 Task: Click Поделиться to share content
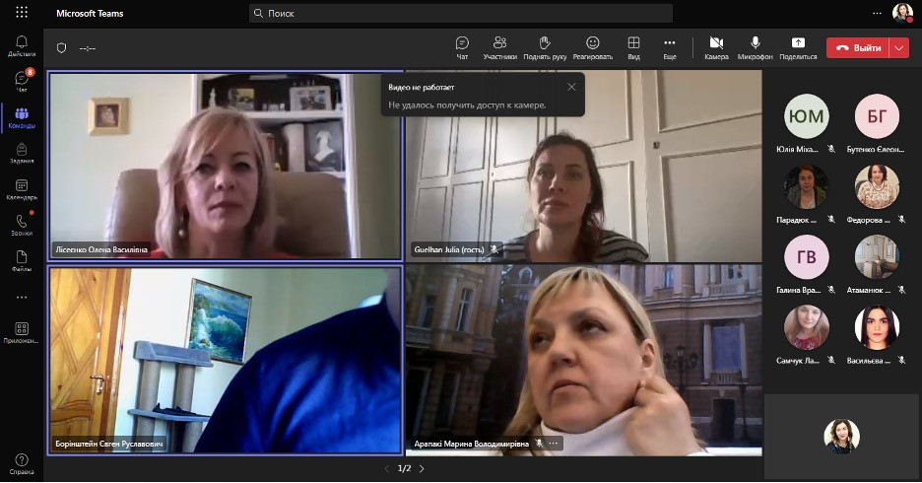click(x=798, y=47)
